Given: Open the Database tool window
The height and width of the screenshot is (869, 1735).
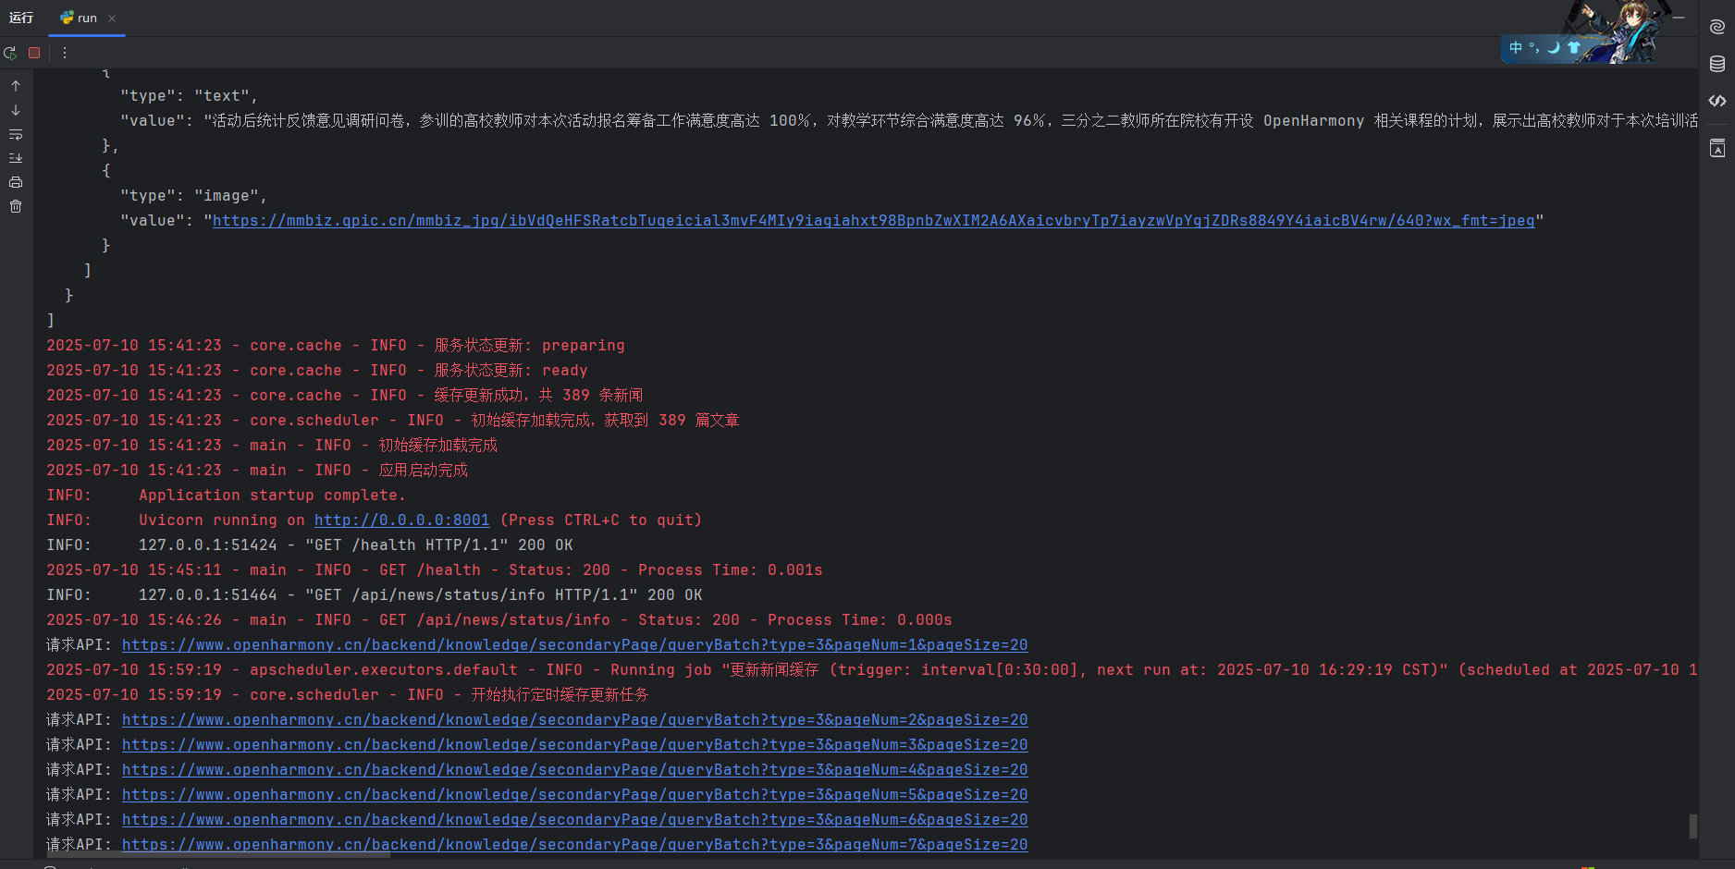Looking at the screenshot, I should click(x=1717, y=64).
